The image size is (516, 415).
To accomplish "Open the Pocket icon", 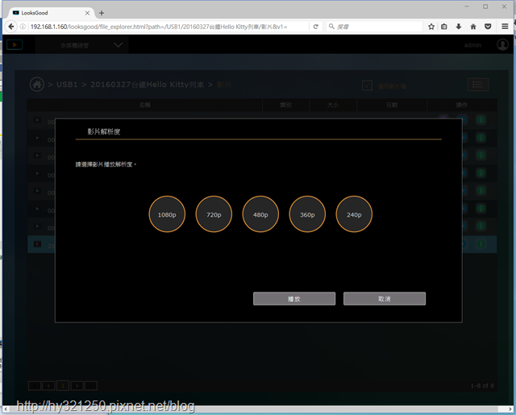I will (488, 27).
